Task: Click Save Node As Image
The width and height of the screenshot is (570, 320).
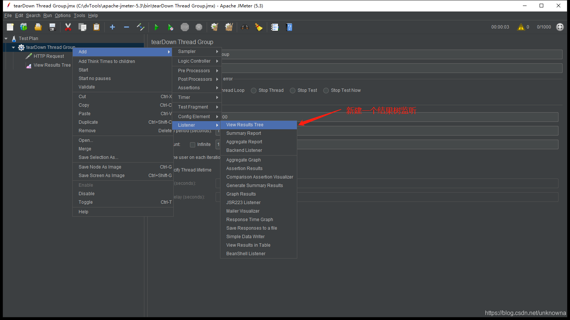Action: pos(123,167)
